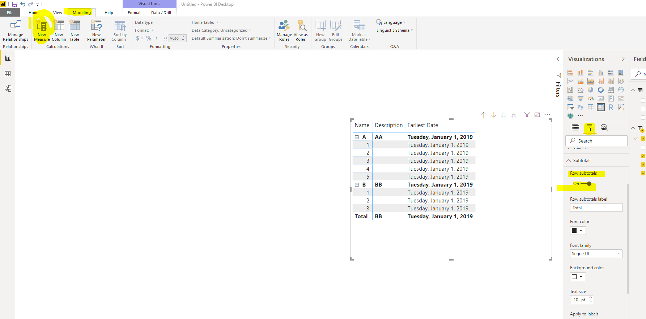The width and height of the screenshot is (646, 319).
Task: Add a New Column
Action: tap(59, 31)
